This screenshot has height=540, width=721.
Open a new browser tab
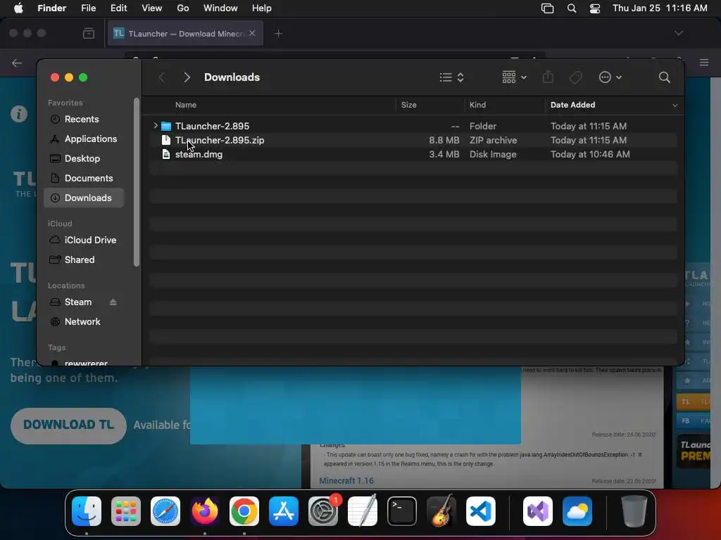[278, 34]
